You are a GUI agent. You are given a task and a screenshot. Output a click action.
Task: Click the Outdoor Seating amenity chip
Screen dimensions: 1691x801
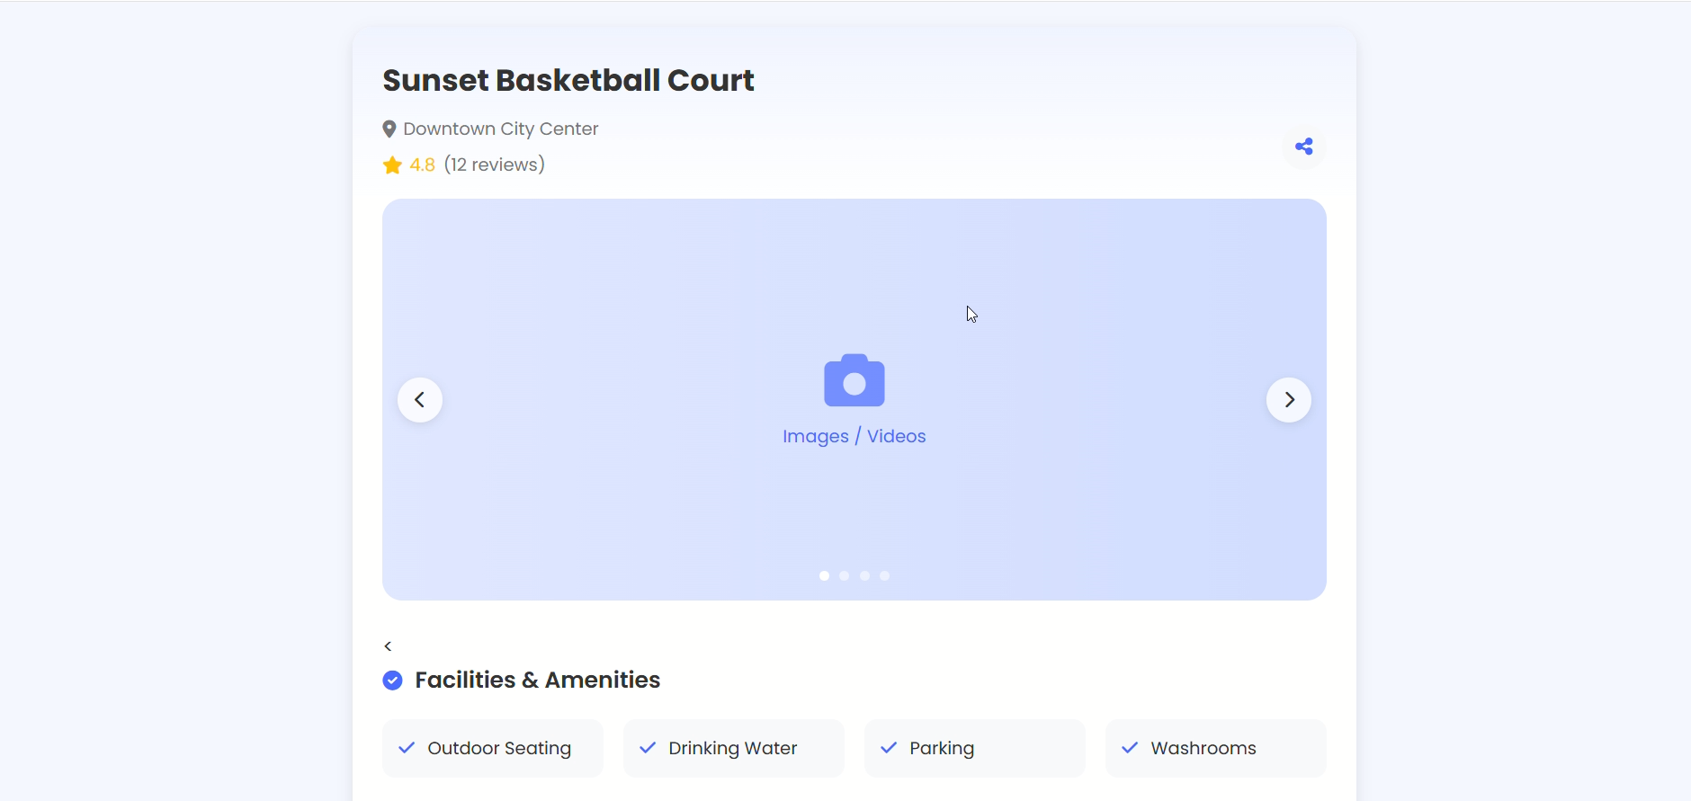(492, 748)
